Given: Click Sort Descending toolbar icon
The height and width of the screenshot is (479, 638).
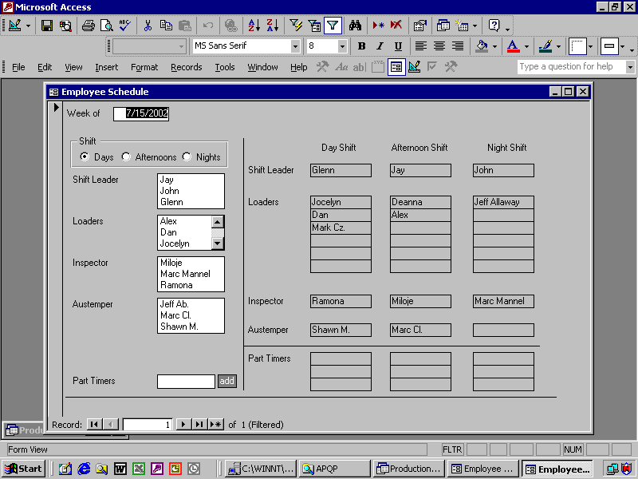Looking at the screenshot, I should 272,26.
